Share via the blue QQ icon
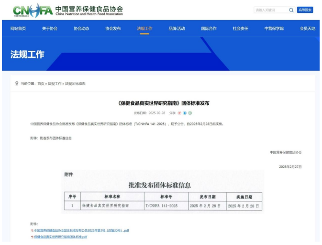Image resolution: width=322 pixels, height=245 pixels. (185, 113)
